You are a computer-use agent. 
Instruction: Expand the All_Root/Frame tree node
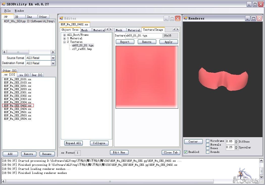[x=65, y=35]
